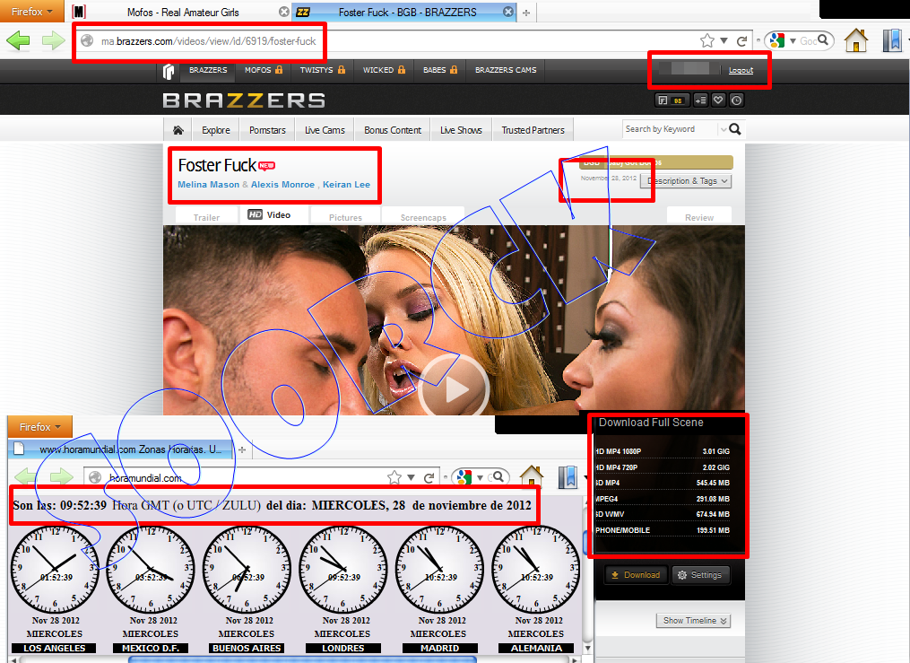
Task: Click the network logo icon left of BRAZZERS
Action: 169,71
